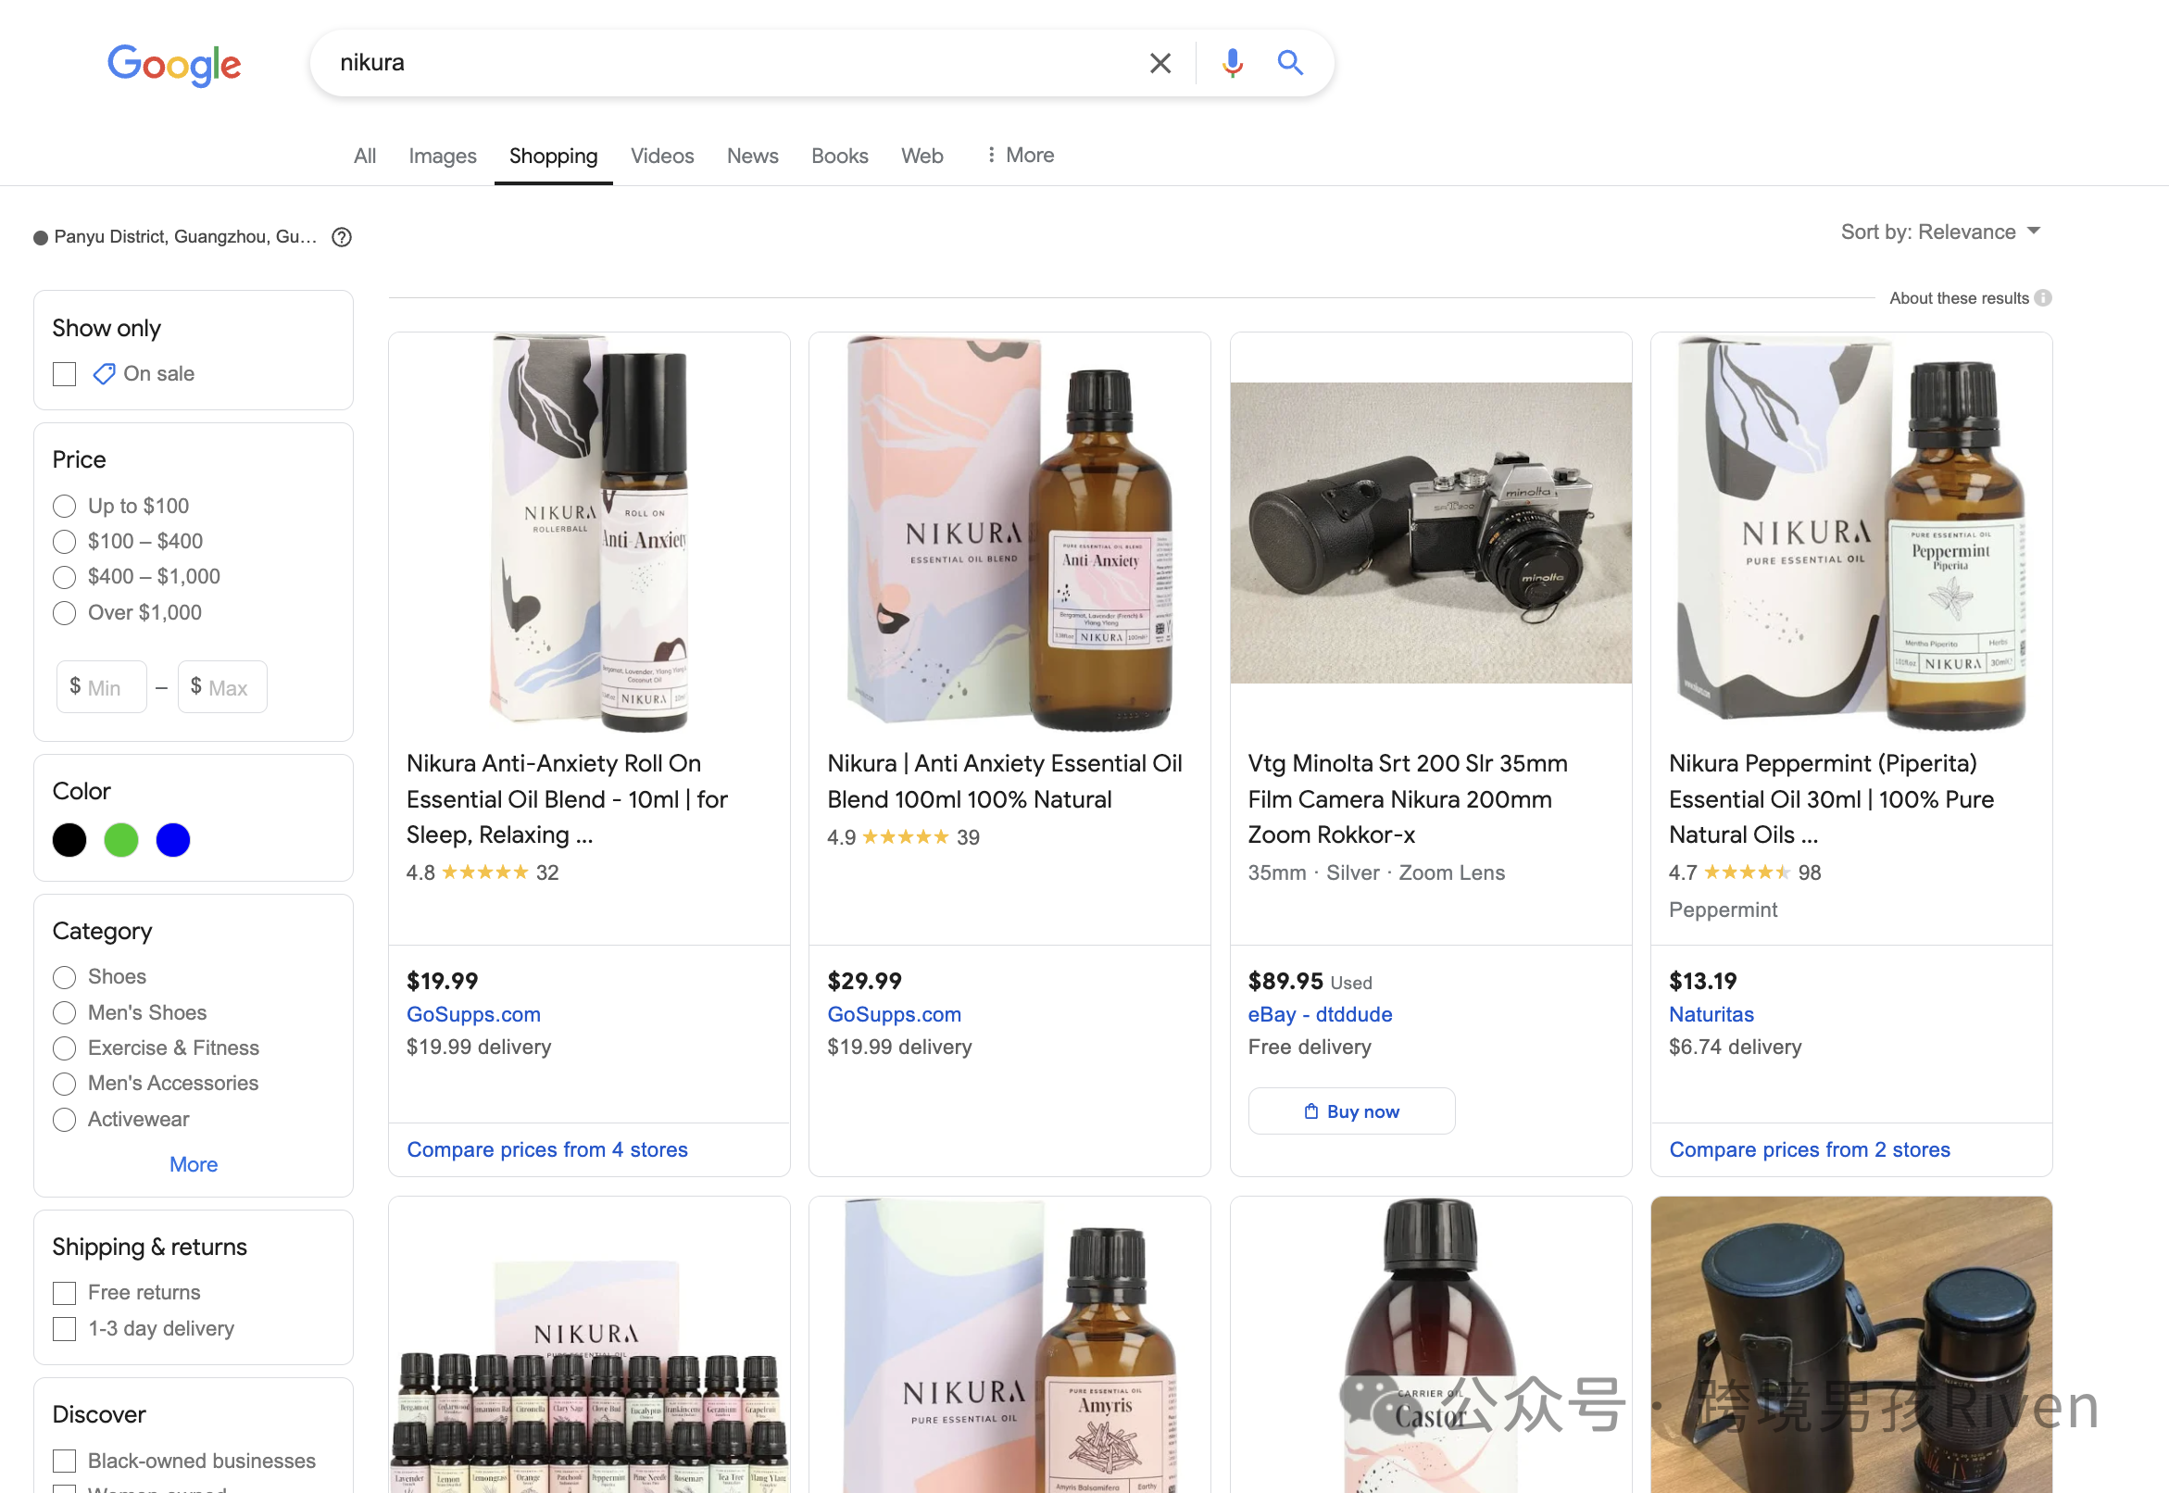This screenshot has height=1493, width=2169.
Task: Choose the Activewear category
Action: (x=65, y=1119)
